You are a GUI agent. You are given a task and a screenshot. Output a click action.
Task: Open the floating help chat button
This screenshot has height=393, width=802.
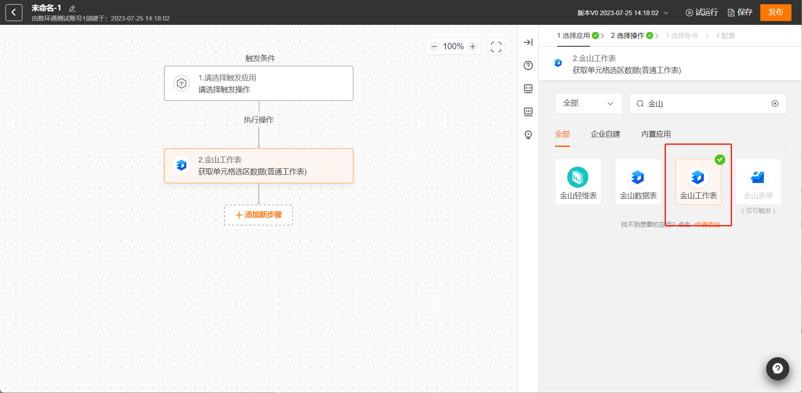pos(778,369)
